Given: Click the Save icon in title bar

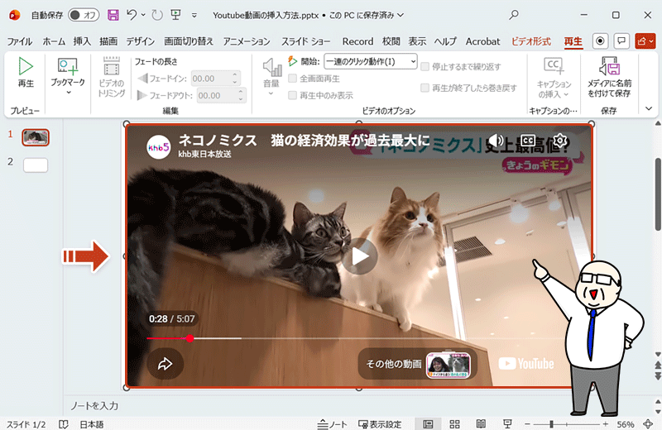Looking at the screenshot, I should [113, 15].
